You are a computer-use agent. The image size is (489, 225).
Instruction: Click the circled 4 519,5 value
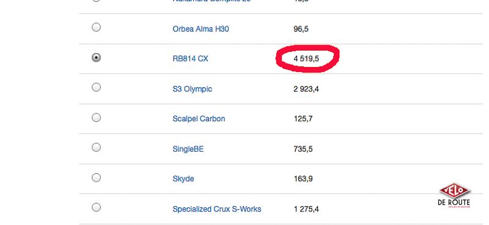(306, 59)
